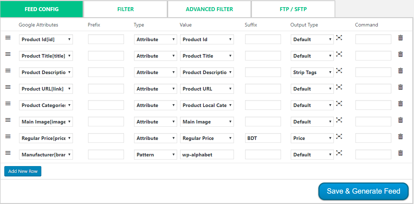Remove the Regular Price row with trash icon
Screen dimensions: 414x204
(401, 136)
